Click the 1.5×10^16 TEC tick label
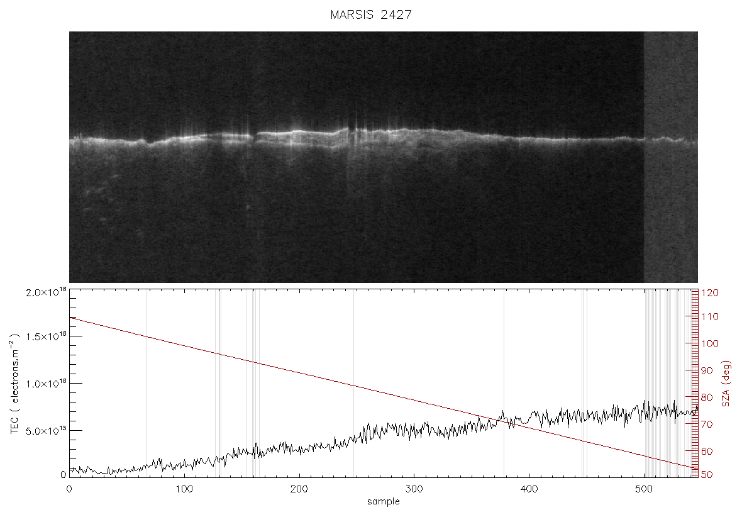The height and width of the screenshot is (522, 742). (47, 336)
